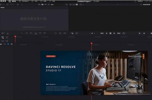Click the jog wheel control
The width and height of the screenshot is (152, 100).
pos(92,33)
